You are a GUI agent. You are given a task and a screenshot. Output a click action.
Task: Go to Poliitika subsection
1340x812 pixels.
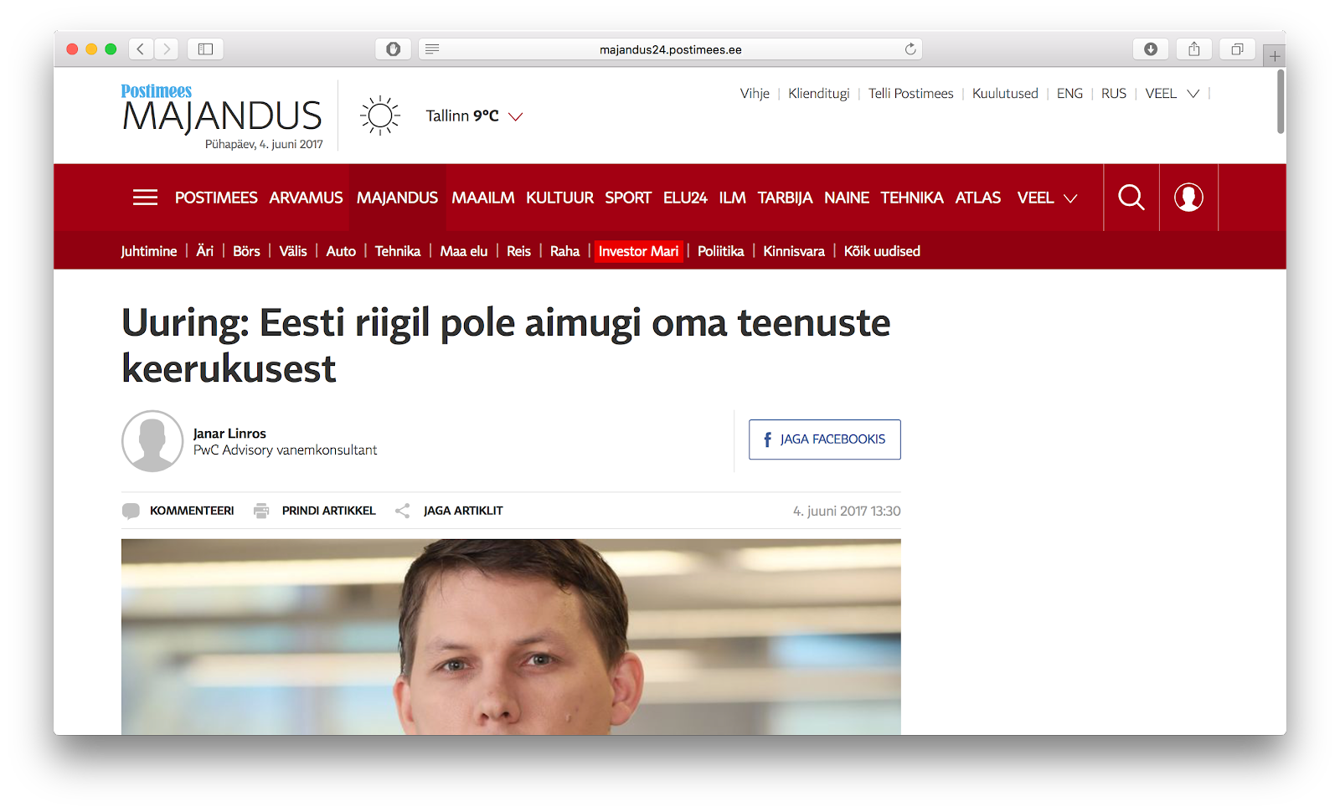pyautogui.click(x=721, y=251)
